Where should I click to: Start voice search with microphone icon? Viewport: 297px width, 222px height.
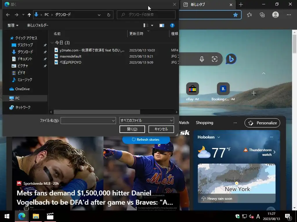click(x=202, y=59)
